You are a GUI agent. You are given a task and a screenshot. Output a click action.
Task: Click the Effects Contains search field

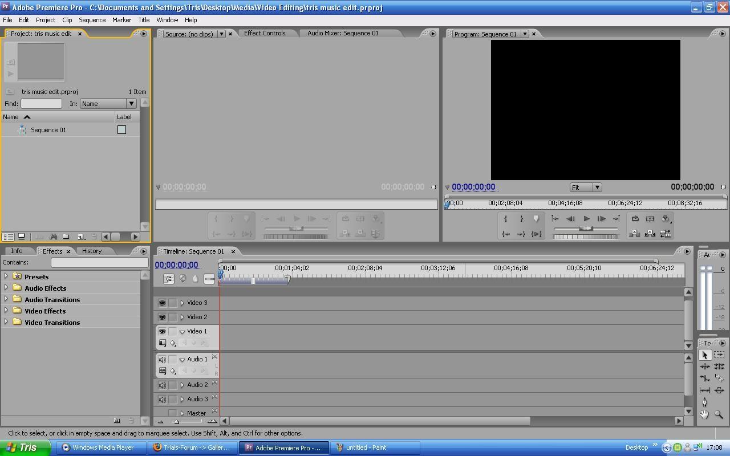(x=100, y=263)
